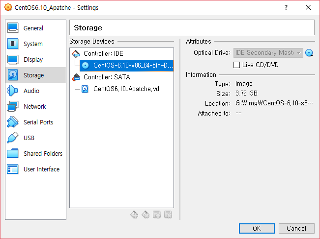Click the USB connector icon
The width and height of the screenshot is (320, 239).
tap(13, 138)
